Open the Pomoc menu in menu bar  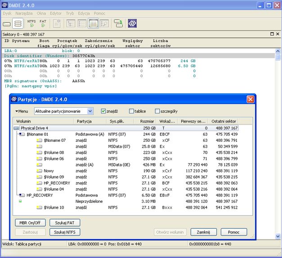pyautogui.click(x=99, y=13)
